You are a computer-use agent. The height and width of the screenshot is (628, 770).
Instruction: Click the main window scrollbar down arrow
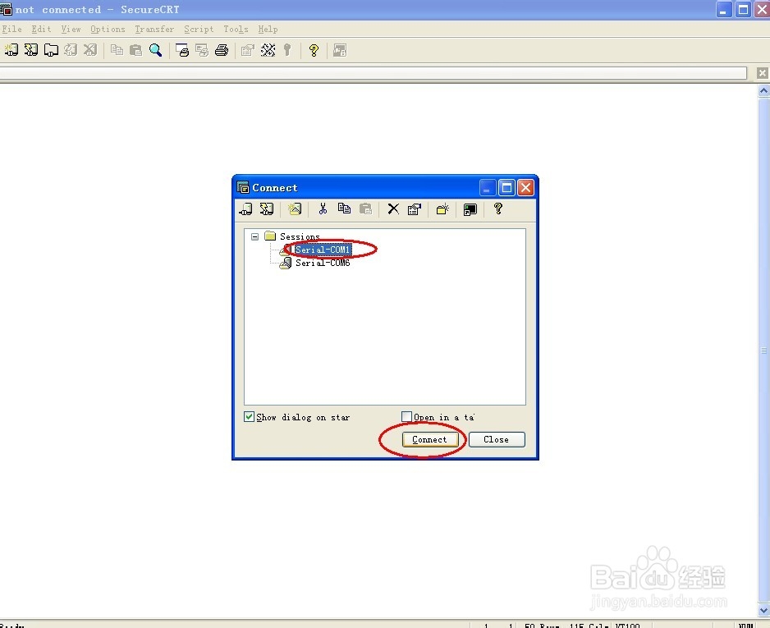(x=763, y=610)
